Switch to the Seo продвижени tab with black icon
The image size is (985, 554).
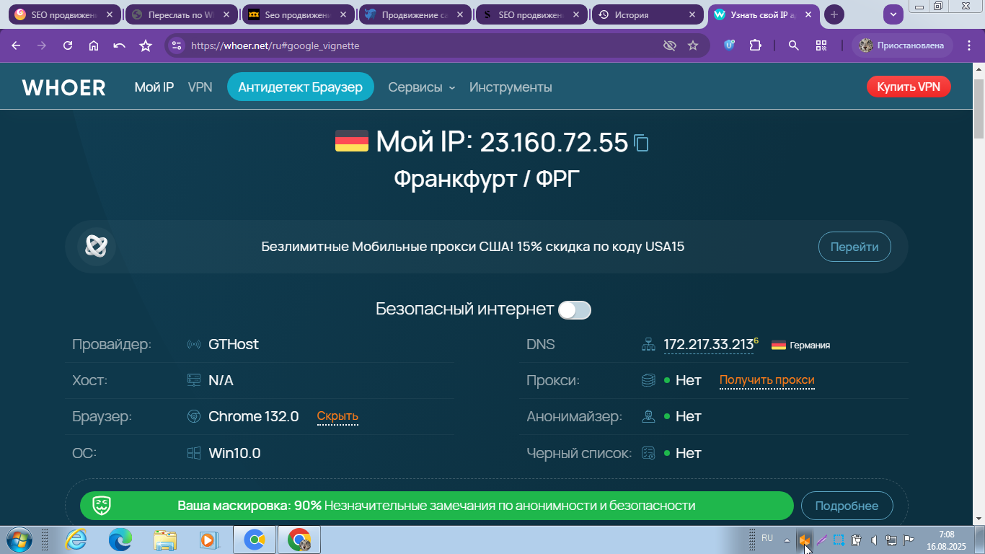coord(297,14)
